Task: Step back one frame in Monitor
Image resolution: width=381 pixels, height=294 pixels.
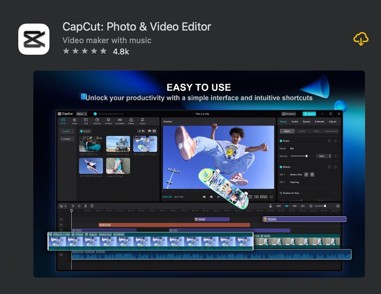Action: [x=211, y=197]
